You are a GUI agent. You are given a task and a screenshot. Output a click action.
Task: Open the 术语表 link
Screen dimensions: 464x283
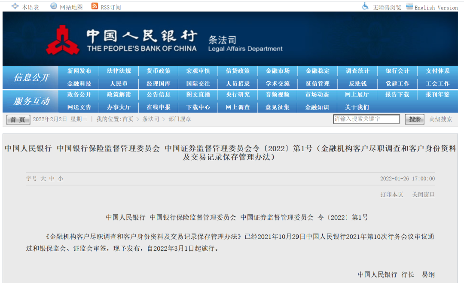[x=30, y=7]
